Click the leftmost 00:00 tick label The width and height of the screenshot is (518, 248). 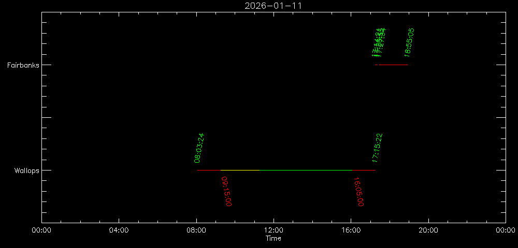click(41, 231)
